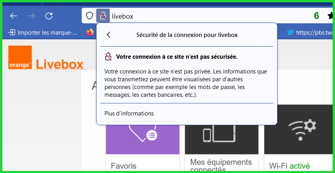
Task: Click the address bar showing "livebox"
Action: (195, 16)
